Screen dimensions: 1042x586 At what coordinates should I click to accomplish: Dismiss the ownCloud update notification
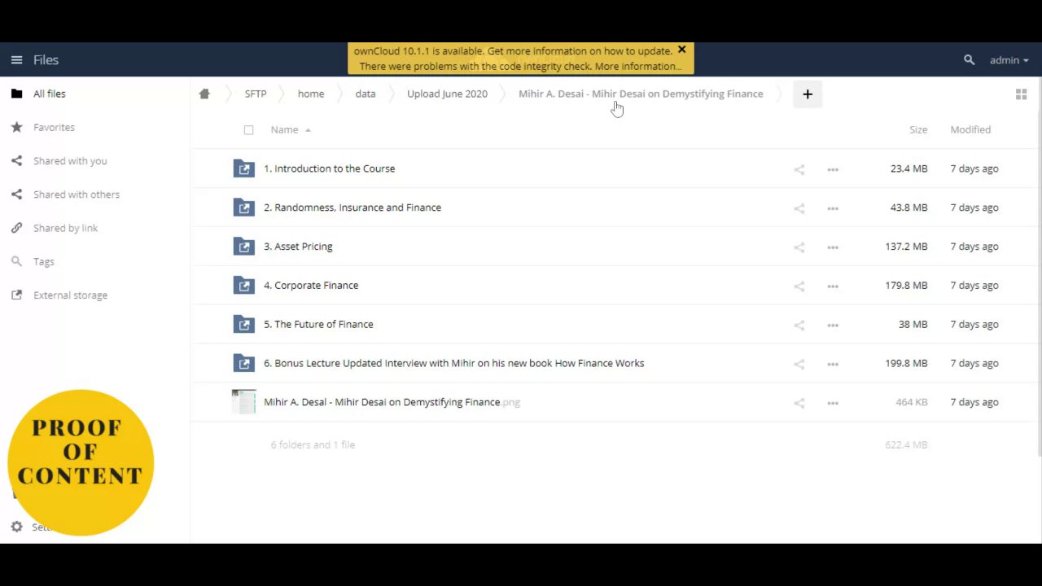click(682, 50)
